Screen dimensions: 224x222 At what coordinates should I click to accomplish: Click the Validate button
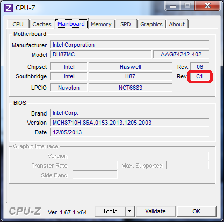coord(155,211)
